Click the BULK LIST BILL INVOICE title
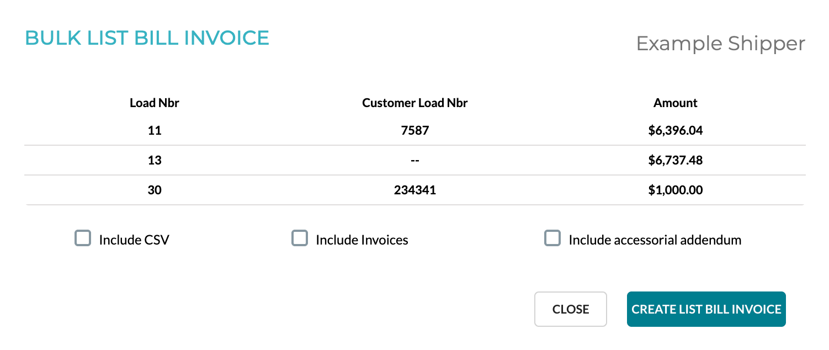The width and height of the screenshot is (829, 350). 147,38
